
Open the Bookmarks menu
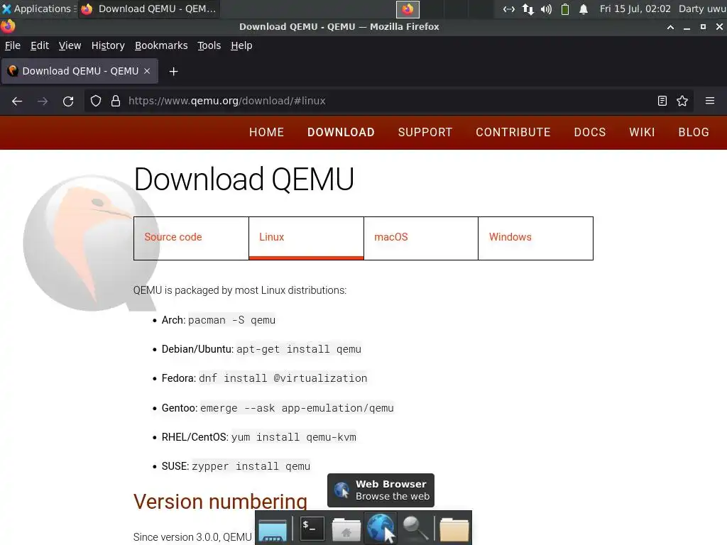[161, 45]
